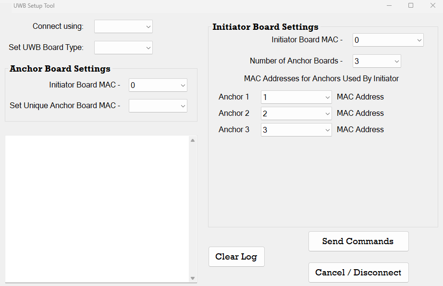Click the Send Commands button
Image resolution: width=443 pixels, height=286 pixels.
point(358,241)
